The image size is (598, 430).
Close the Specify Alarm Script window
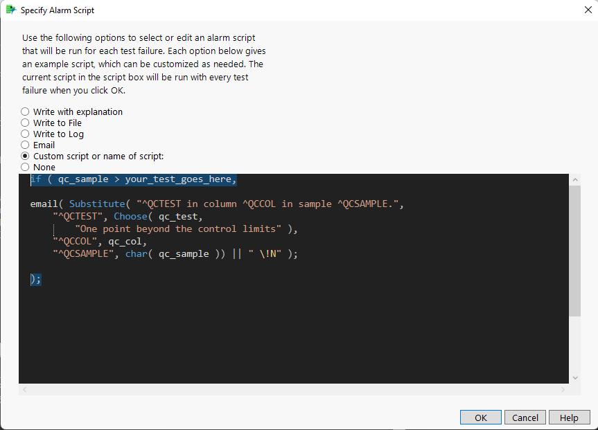[588, 10]
